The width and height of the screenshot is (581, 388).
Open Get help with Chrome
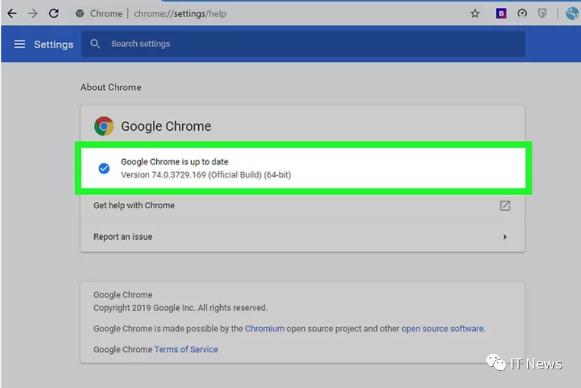[134, 206]
